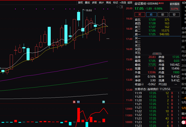Open the 统计 statistics tool
Viewport: 186px width, 127px height.
(x=101, y=2)
